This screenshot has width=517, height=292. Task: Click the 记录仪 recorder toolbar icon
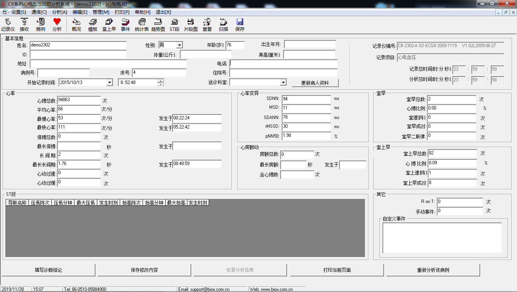tap(8, 25)
